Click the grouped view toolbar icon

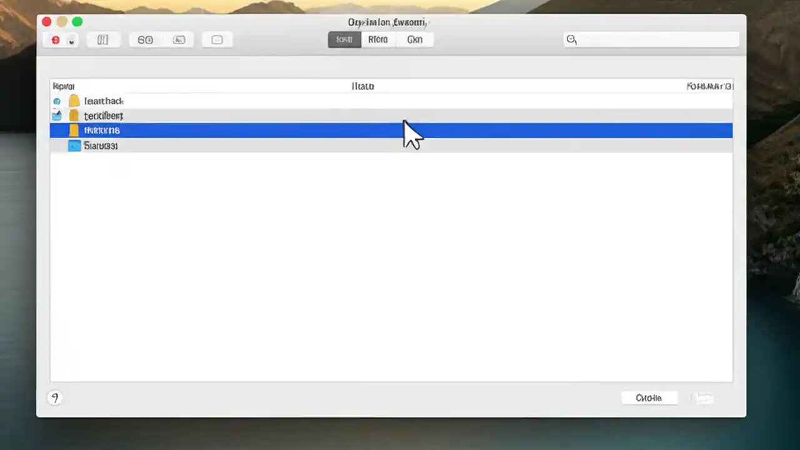click(145, 39)
